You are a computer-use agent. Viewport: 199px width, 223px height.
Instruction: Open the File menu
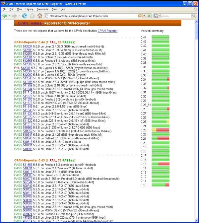[4, 9]
